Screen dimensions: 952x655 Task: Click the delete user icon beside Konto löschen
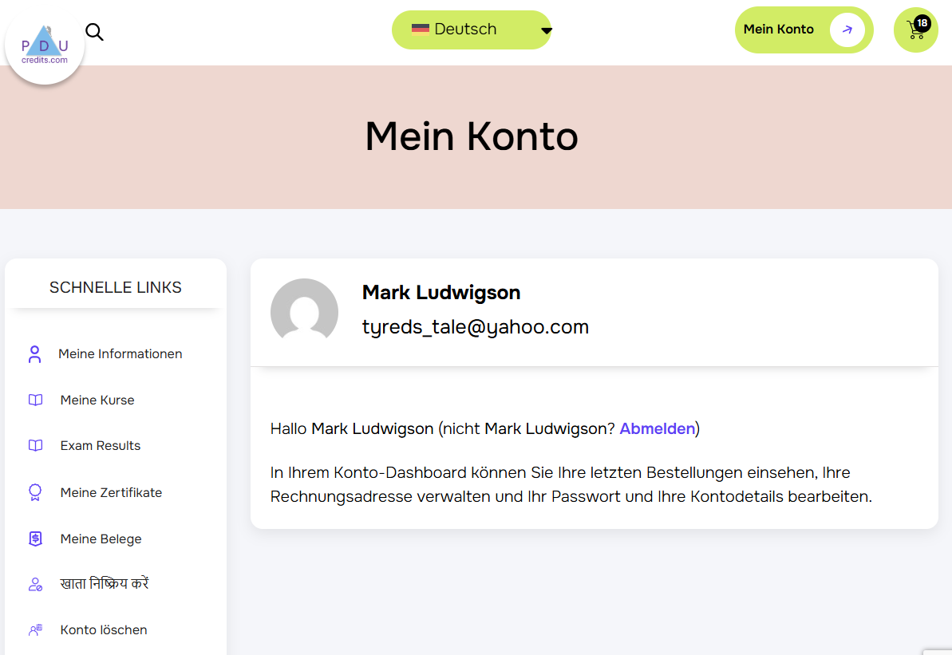35,630
